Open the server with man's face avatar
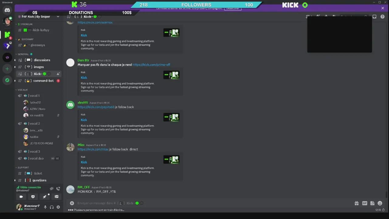The width and height of the screenshot is (389, 219). [7, 22]
